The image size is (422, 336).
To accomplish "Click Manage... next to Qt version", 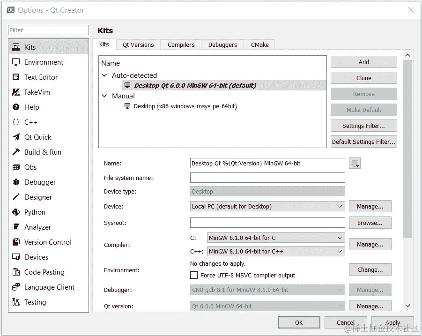I will click(370, 306).
